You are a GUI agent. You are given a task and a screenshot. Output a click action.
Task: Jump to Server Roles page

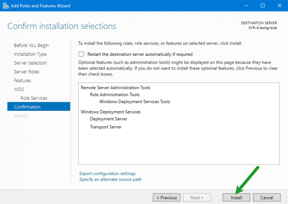click(27, 71)
